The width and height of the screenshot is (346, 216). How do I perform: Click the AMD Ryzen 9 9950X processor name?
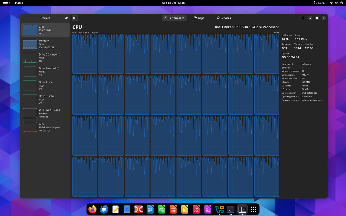click(x=247, y=27)
